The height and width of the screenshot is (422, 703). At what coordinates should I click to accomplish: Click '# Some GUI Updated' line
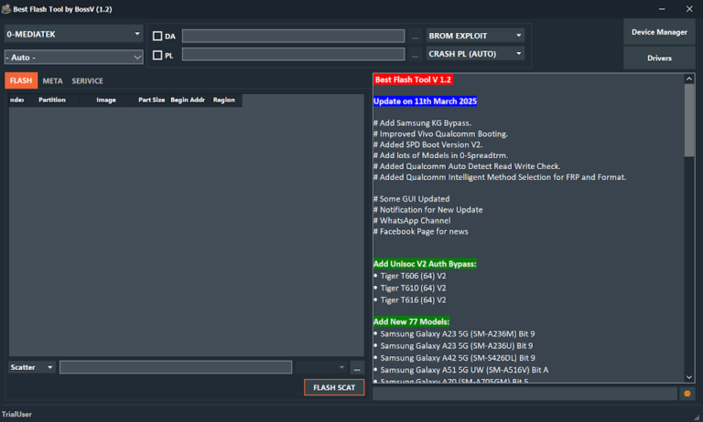[412, 199]
